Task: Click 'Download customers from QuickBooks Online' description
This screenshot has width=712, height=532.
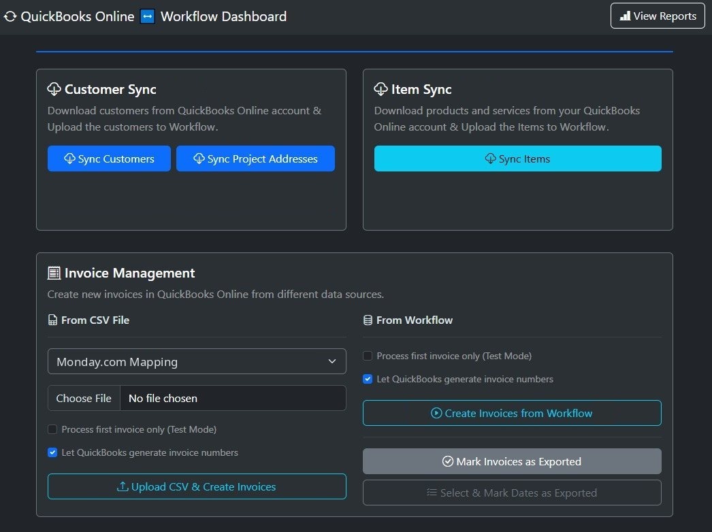Action: (184, 118)
